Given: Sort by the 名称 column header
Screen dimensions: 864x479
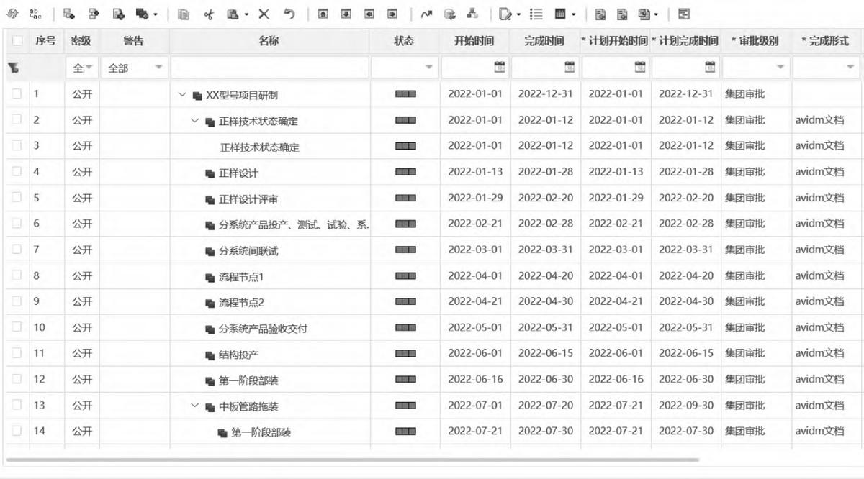Looking at the screenshot, I should (269, 41).
